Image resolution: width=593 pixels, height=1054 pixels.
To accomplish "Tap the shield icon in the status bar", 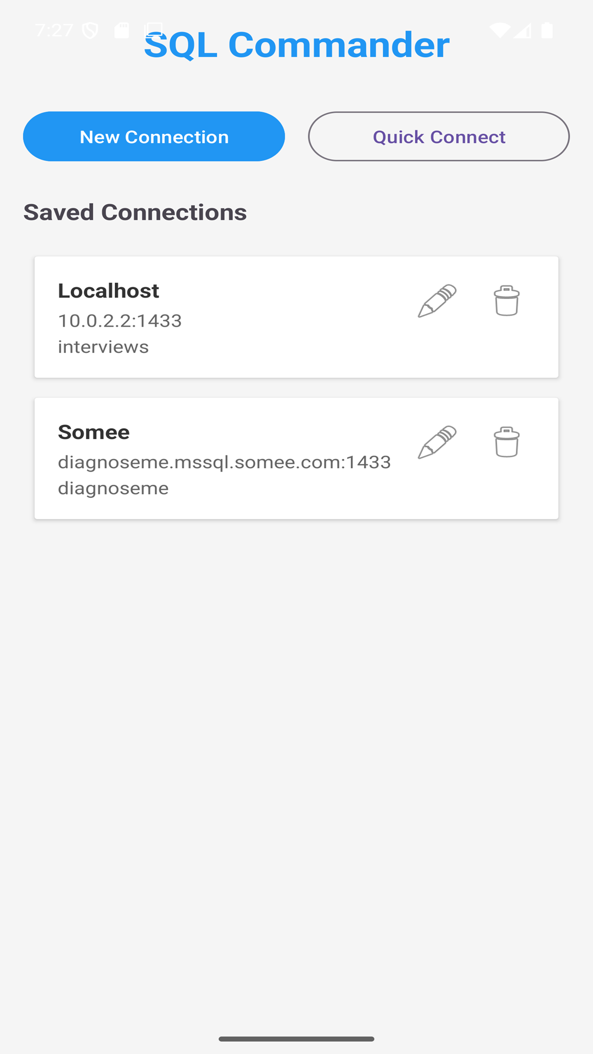I will coord(90,31).
